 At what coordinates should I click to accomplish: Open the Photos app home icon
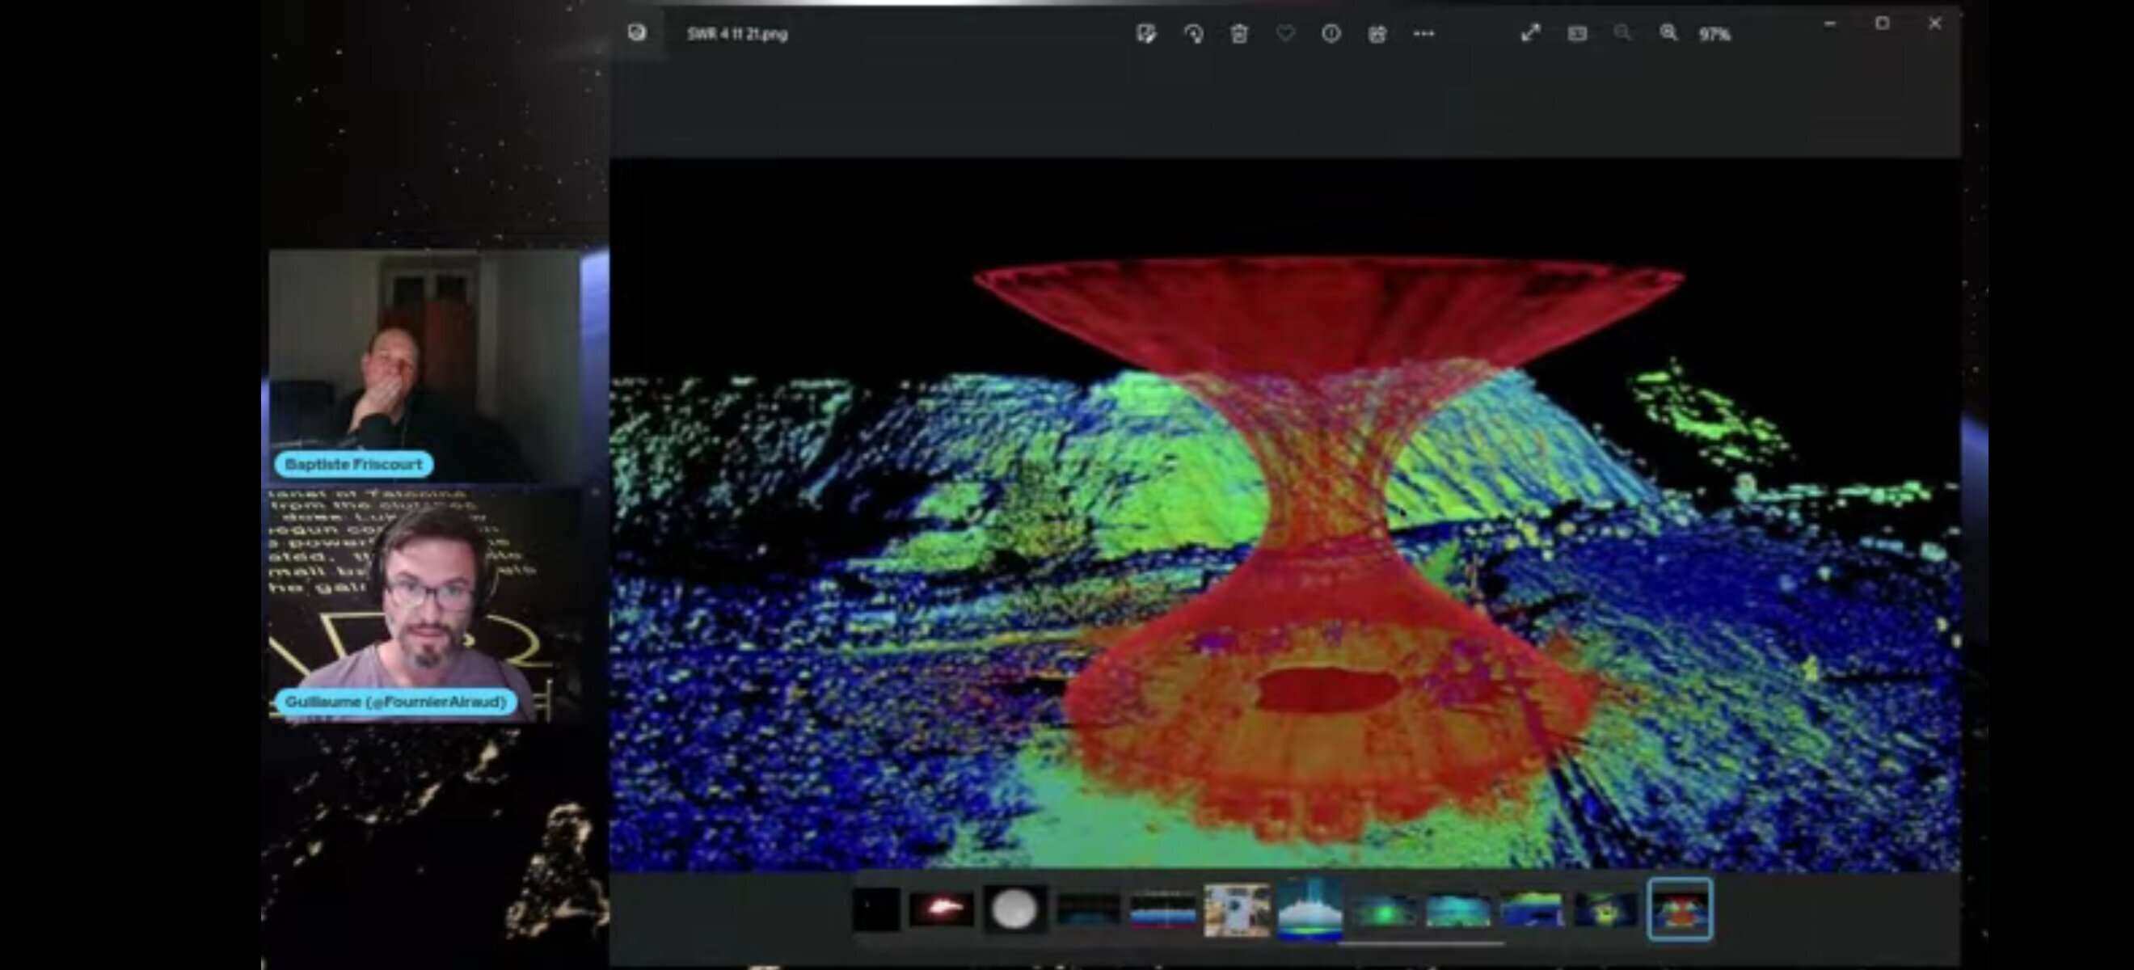pyautogui.click(x=637, y=33)
